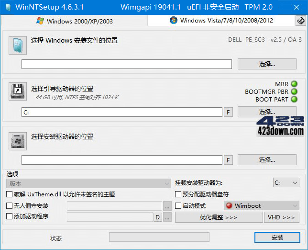Open the 版本 edition dropdown
Image resolution: width=308 pixels, height=250 pixels.
point(88,183)
